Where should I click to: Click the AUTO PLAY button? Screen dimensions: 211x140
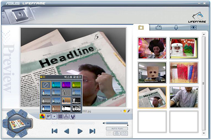(x=117, y=128)
